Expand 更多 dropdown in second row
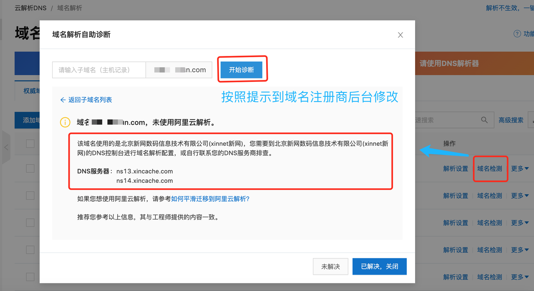 point(520,196)
